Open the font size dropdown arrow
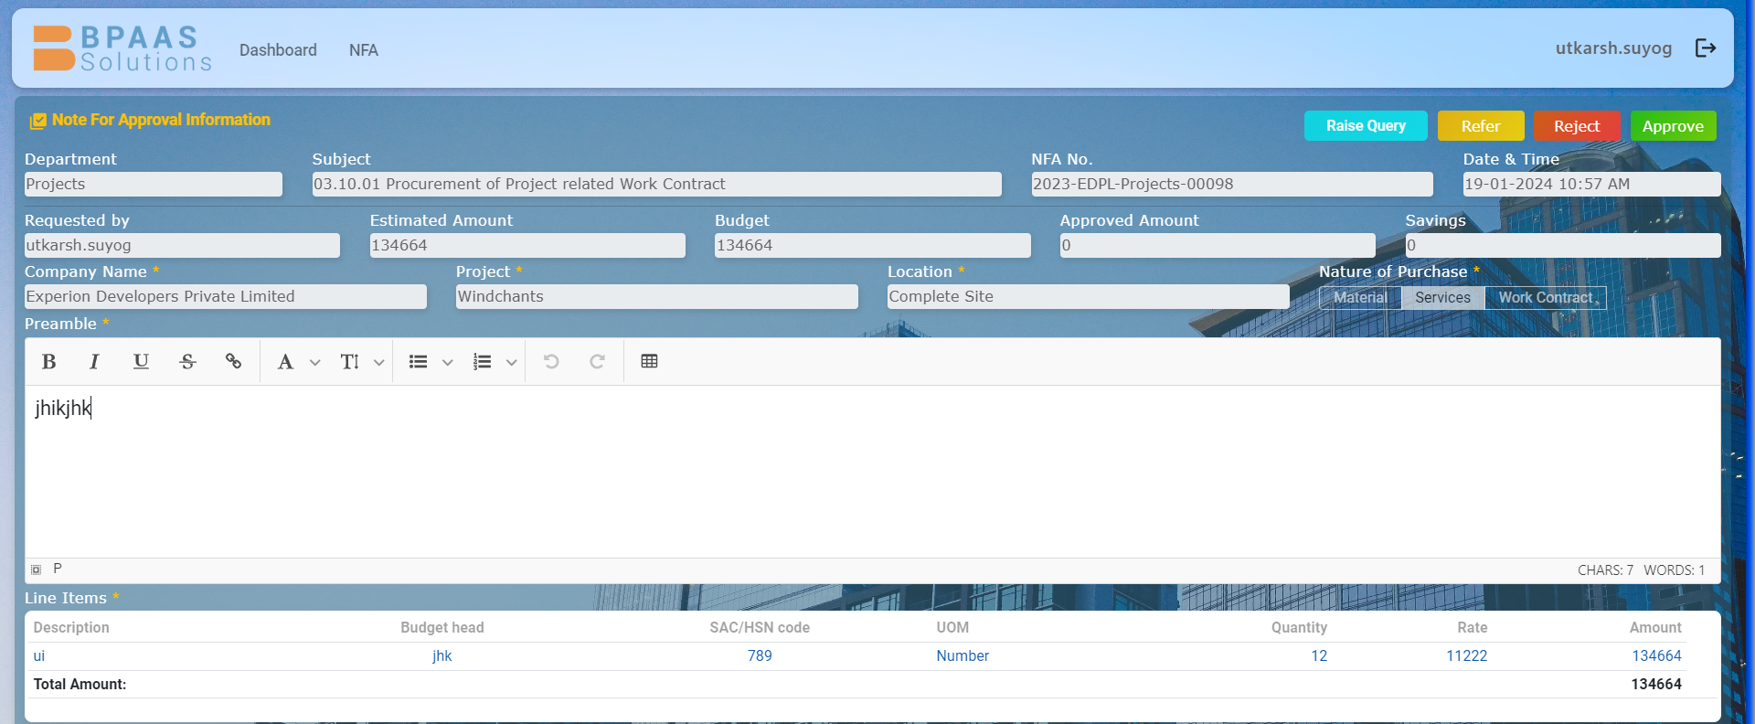 [x=379, y=363]
